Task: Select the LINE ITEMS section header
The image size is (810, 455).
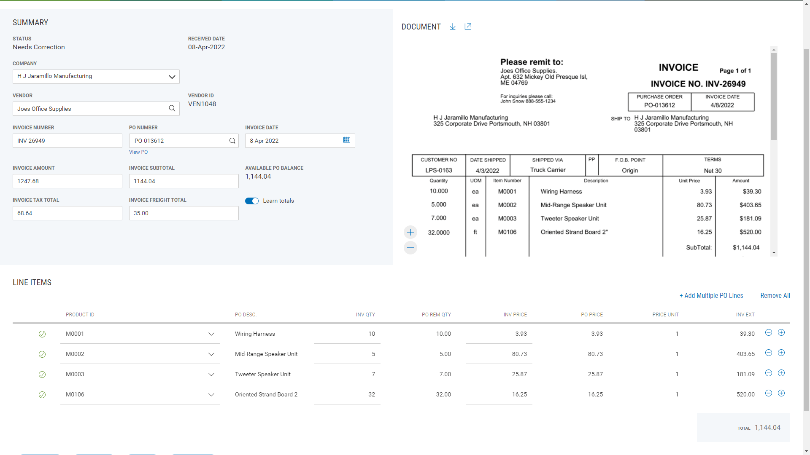Action: point(32,282)
